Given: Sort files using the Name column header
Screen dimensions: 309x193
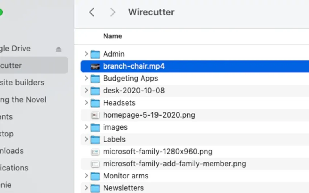Looking at the screenshot, I should [112, 36].
